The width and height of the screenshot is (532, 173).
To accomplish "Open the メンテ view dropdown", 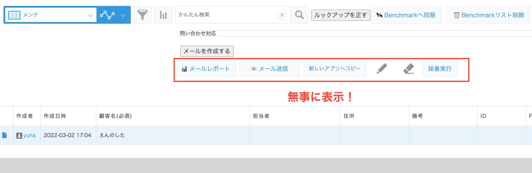I will click(50, 15).
